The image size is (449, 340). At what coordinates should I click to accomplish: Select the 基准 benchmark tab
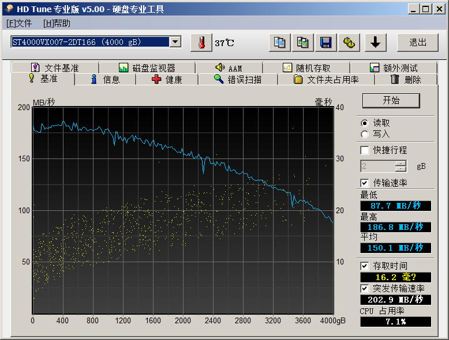coord(43,78)
